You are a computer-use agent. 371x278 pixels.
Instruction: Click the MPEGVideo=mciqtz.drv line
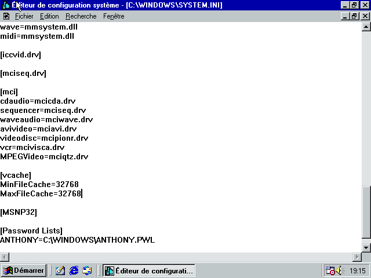click(x=44, y=157)
